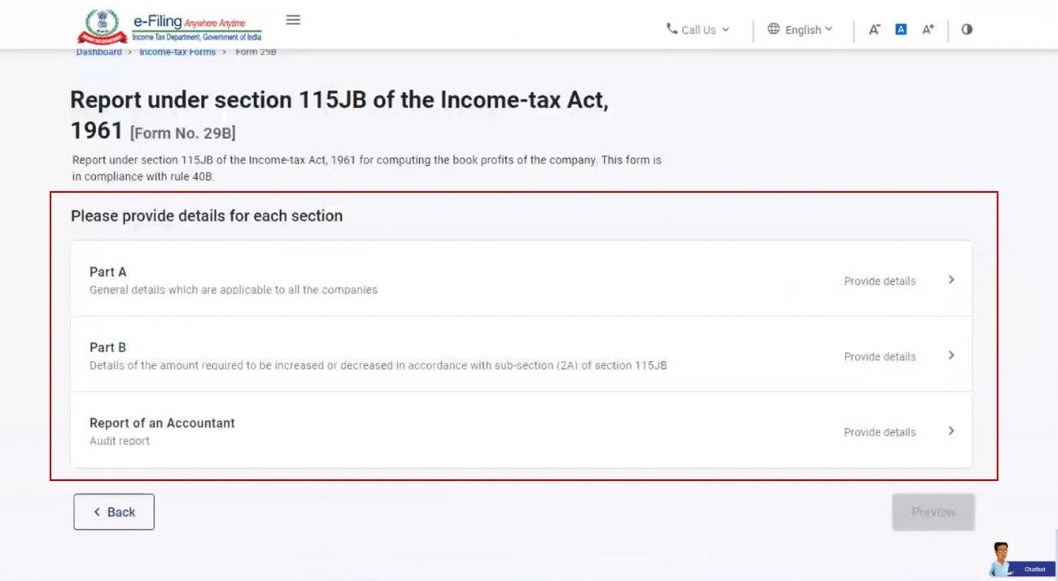The height and width of the screenshot is (581, 1058).
Task: Click the disabled Preview button
Action: [933, 511]
